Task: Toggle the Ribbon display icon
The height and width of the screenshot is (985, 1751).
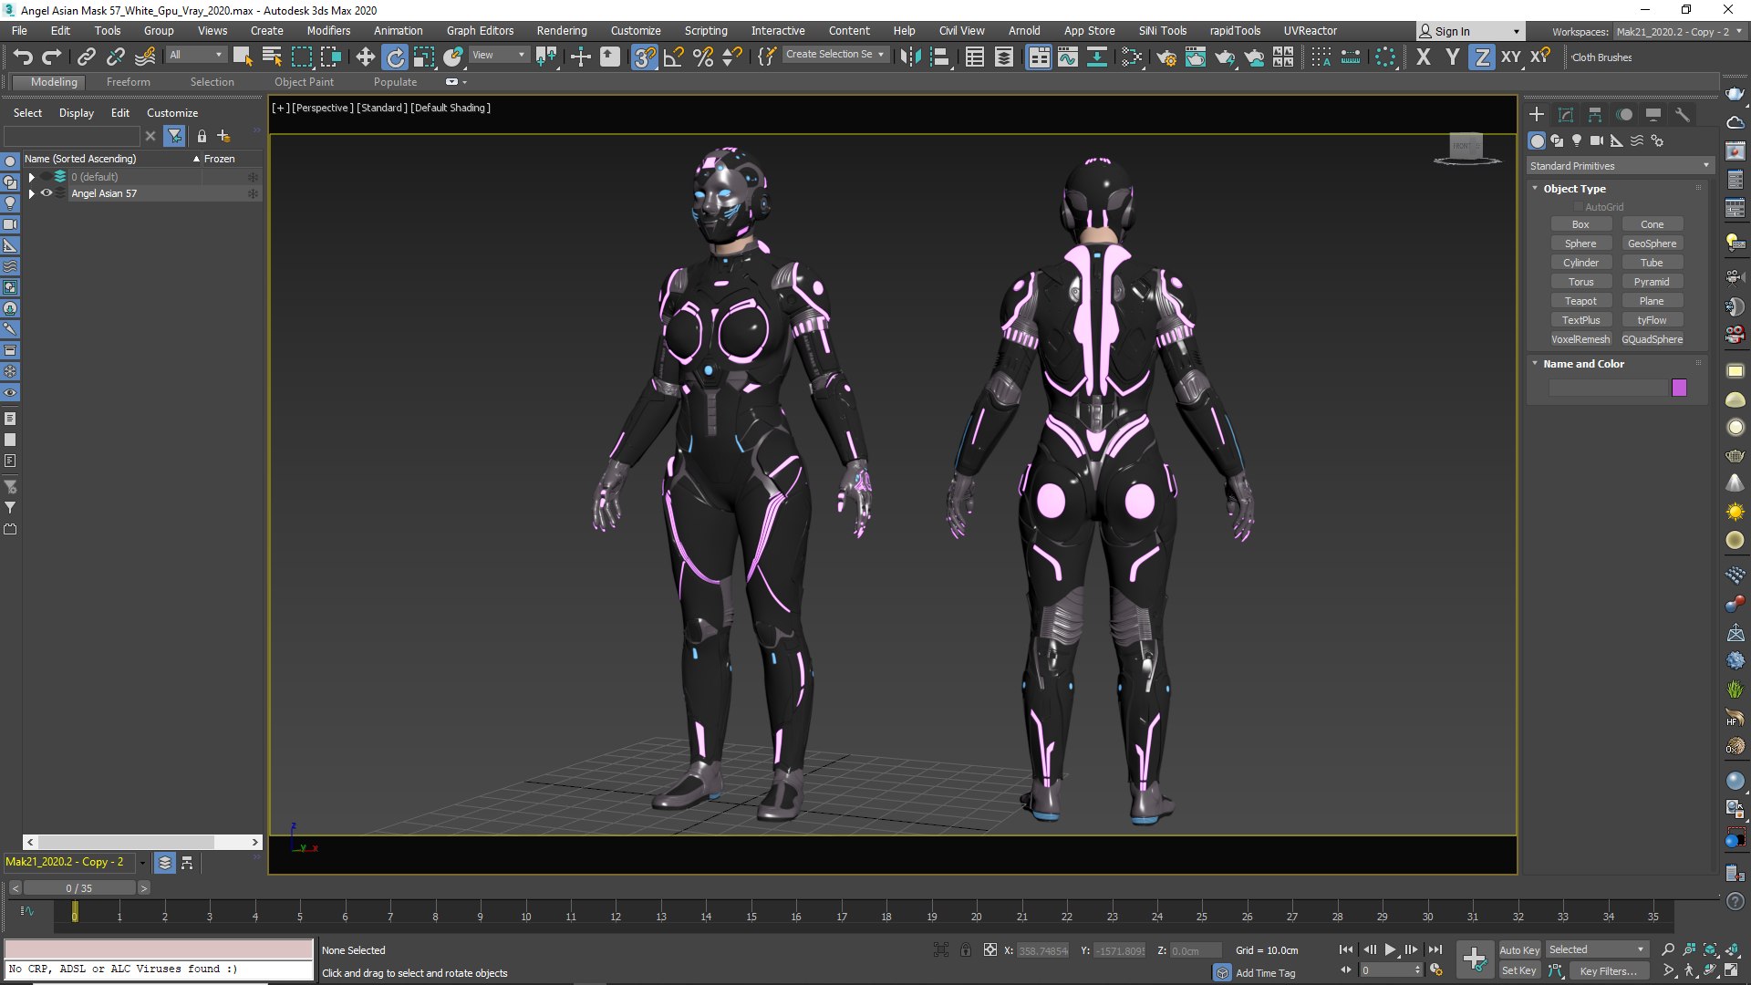Action: (x=1039, y=57)
